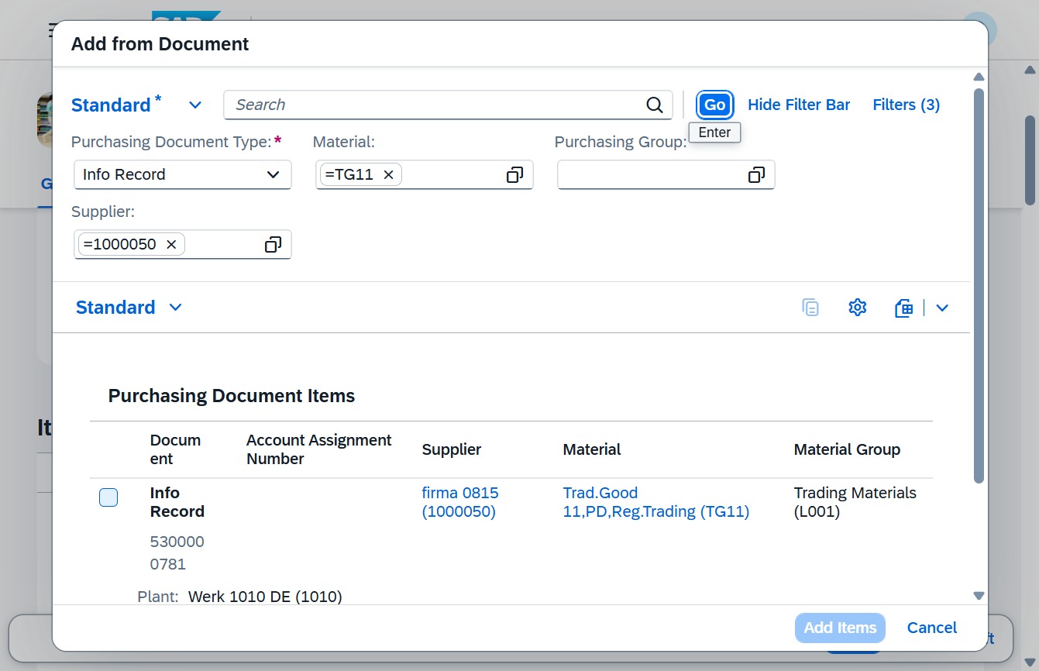Click the dialog vertical scrollbar thumb

pyautogui.click(x=979, y=286)
